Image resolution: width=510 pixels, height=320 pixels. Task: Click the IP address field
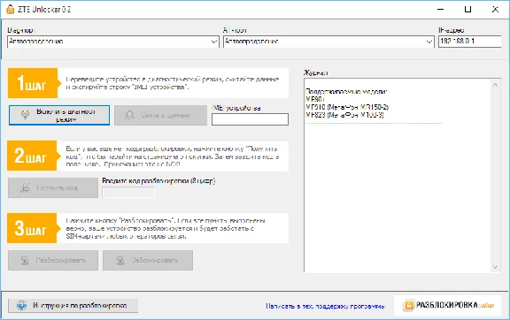pyautogui.click(x=469, y=42)
